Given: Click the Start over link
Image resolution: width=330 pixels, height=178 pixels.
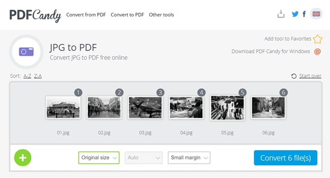Looking at the screenshot, I should point(310,76).
